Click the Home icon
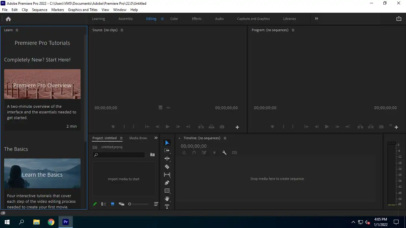 [8, 19]
